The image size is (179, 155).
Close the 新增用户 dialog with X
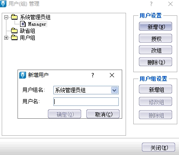[112, 75]
